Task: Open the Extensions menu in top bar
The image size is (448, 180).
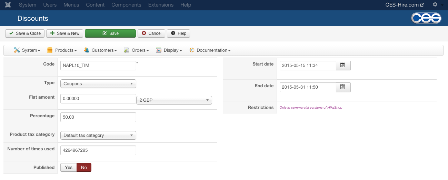Action: (161, 5)
